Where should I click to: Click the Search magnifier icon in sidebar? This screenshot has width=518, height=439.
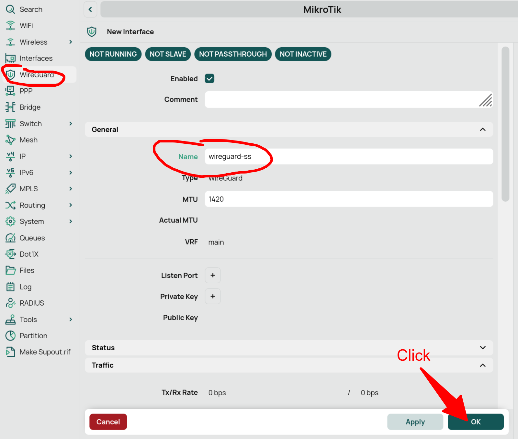click(x=10, y=9)
